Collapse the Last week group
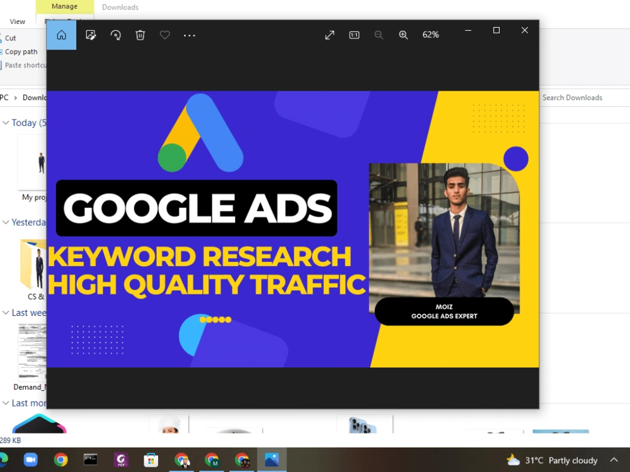630x472 pixels. click(6, 312)
